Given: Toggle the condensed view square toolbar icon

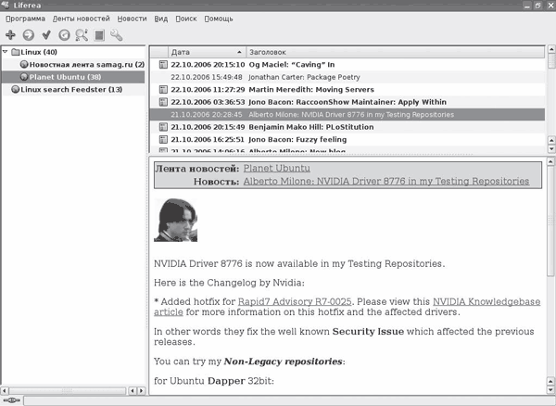Looking at the screenshot, I should [99, 35].
